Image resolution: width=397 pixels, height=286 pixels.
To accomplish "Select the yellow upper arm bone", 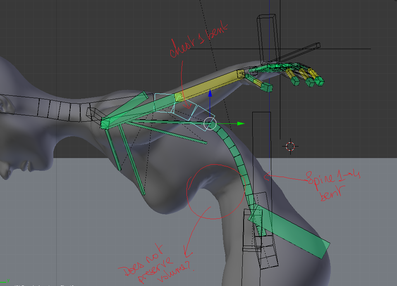I will click(211, 85).
